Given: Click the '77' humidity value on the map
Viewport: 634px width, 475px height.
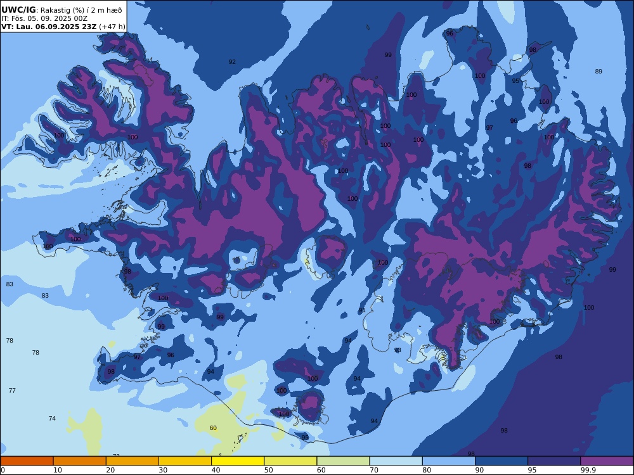Looking at the screenshot, I should (x=12, y=391).
